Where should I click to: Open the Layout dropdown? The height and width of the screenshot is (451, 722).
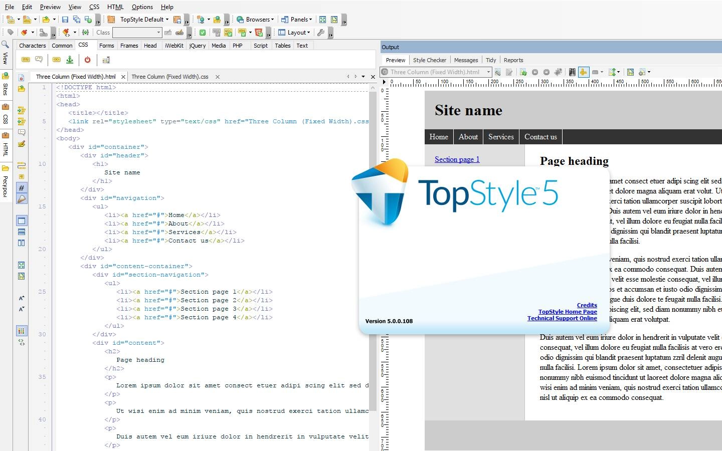[x=294, y=33]
